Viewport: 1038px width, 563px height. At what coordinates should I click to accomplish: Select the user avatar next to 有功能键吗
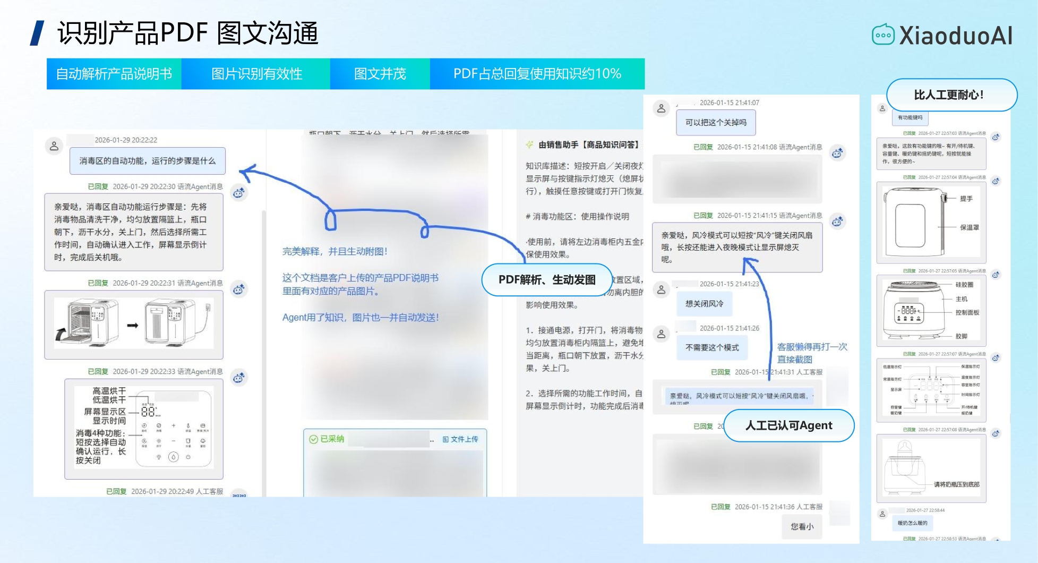point(882,108)
